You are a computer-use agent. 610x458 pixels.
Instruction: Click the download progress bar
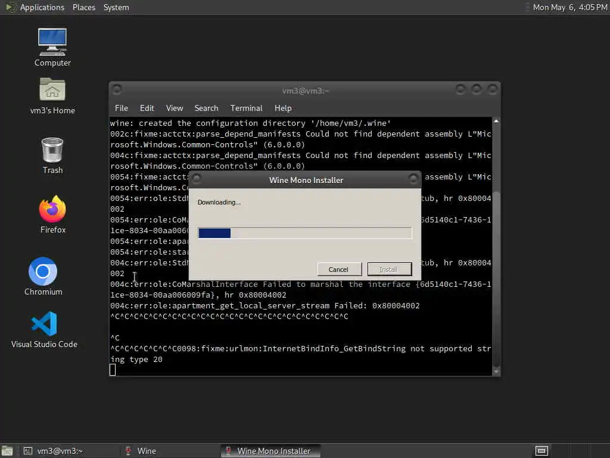pyautogui.click(x=305, y=233)
